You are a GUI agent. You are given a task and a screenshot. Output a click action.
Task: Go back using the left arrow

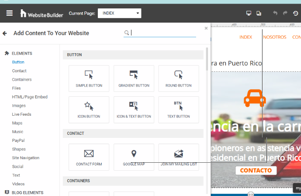click(x=4, y=33)
